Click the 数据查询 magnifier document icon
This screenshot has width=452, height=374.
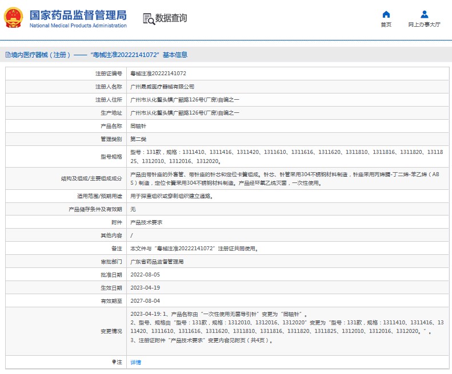point(149,19)
